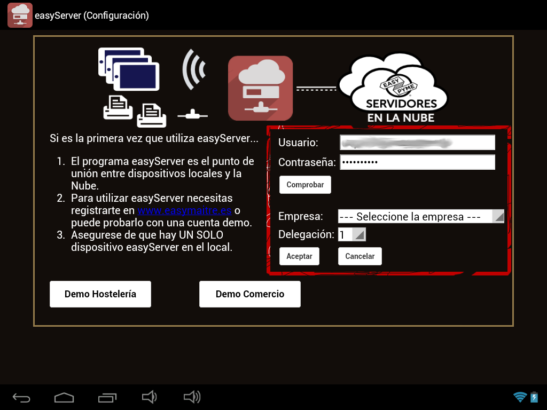Tap instruction text 'Asegurese de que hay UN SOLO'
Screen dimensions: 547x410
click(x=147, y=235)
